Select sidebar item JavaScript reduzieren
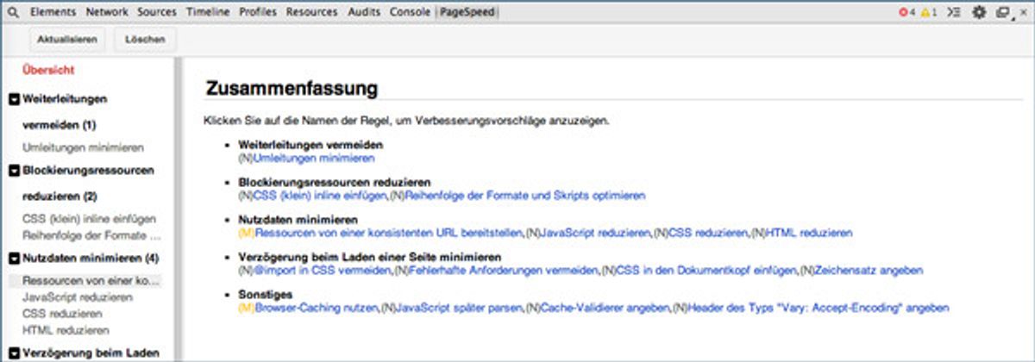The image size is (1035, 362). [78, 297]
